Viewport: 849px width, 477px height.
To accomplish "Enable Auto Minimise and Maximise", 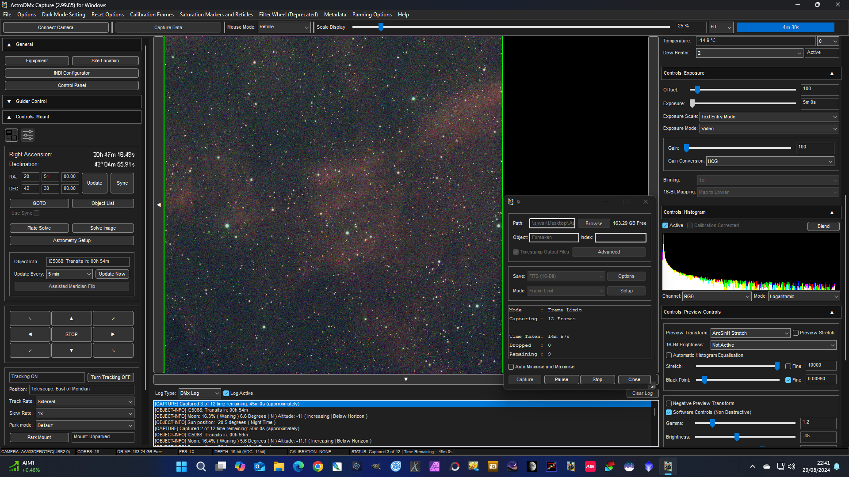I will coord(511,367).
